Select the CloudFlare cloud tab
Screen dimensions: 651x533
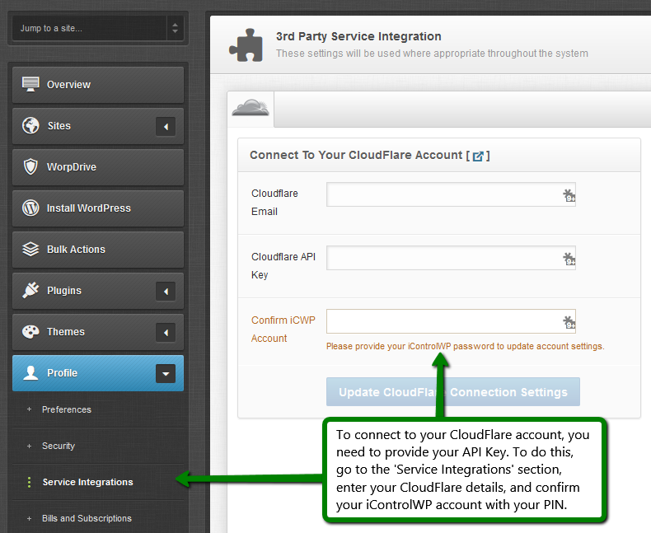coord(251,109)
